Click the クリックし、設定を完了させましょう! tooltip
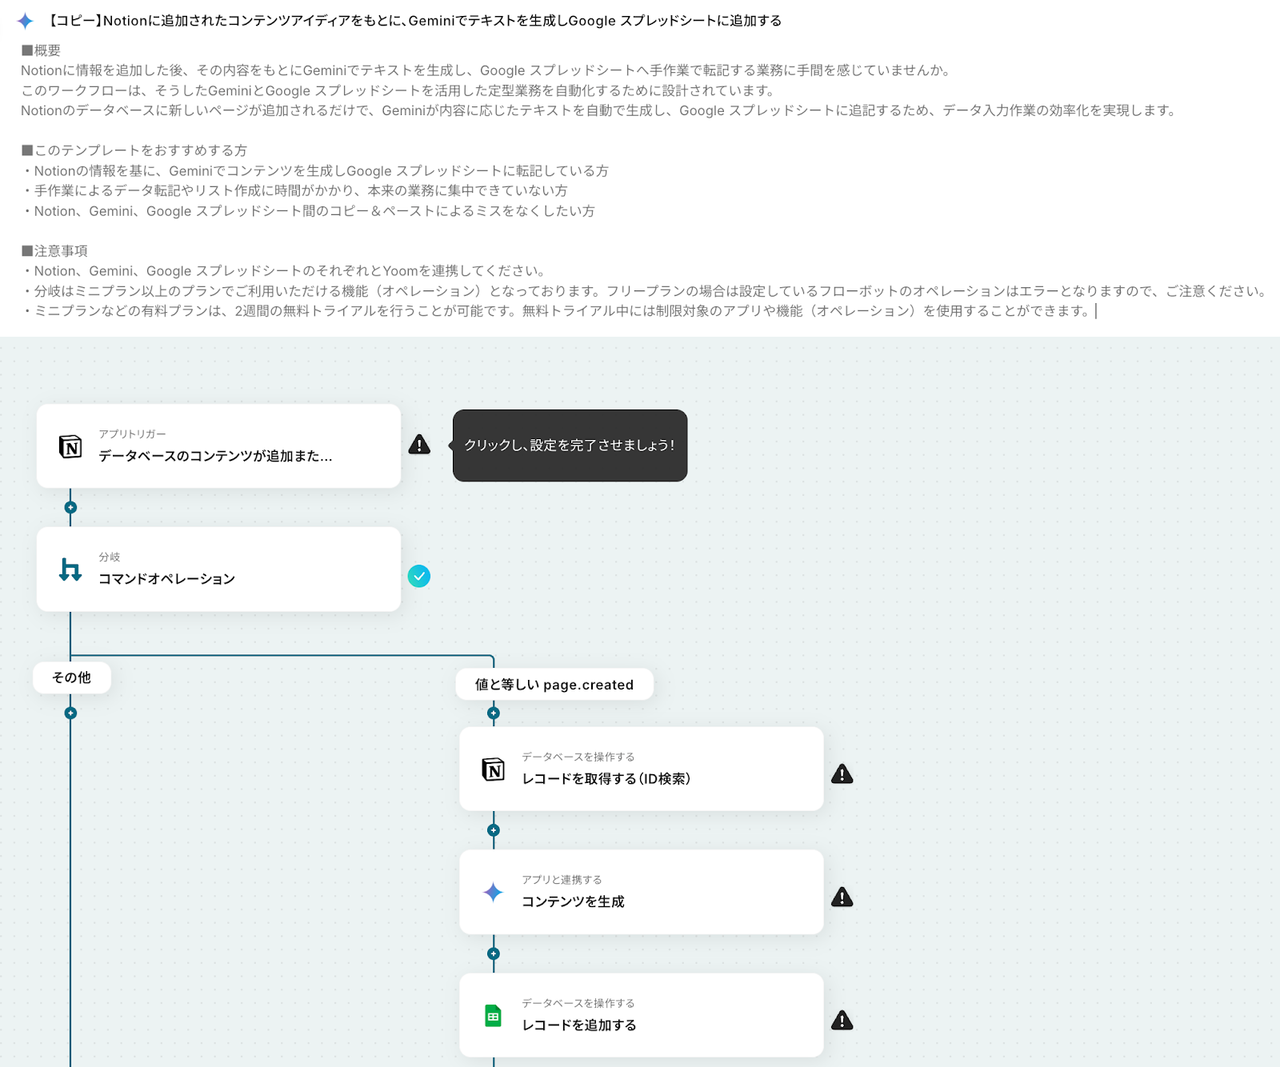Viewport: 1280px width, 1067px height. point(570,446)
